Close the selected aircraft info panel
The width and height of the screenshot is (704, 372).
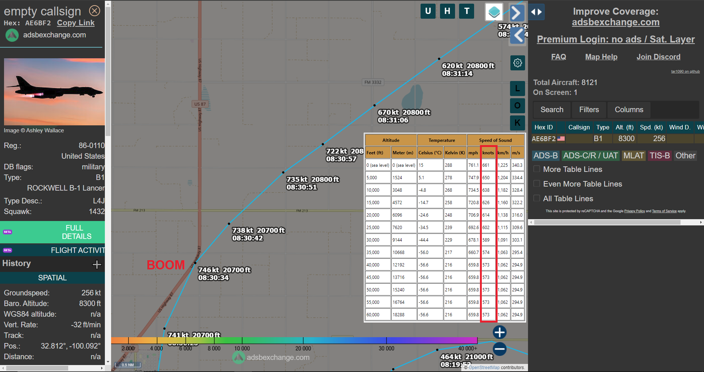tap(95, 11)
